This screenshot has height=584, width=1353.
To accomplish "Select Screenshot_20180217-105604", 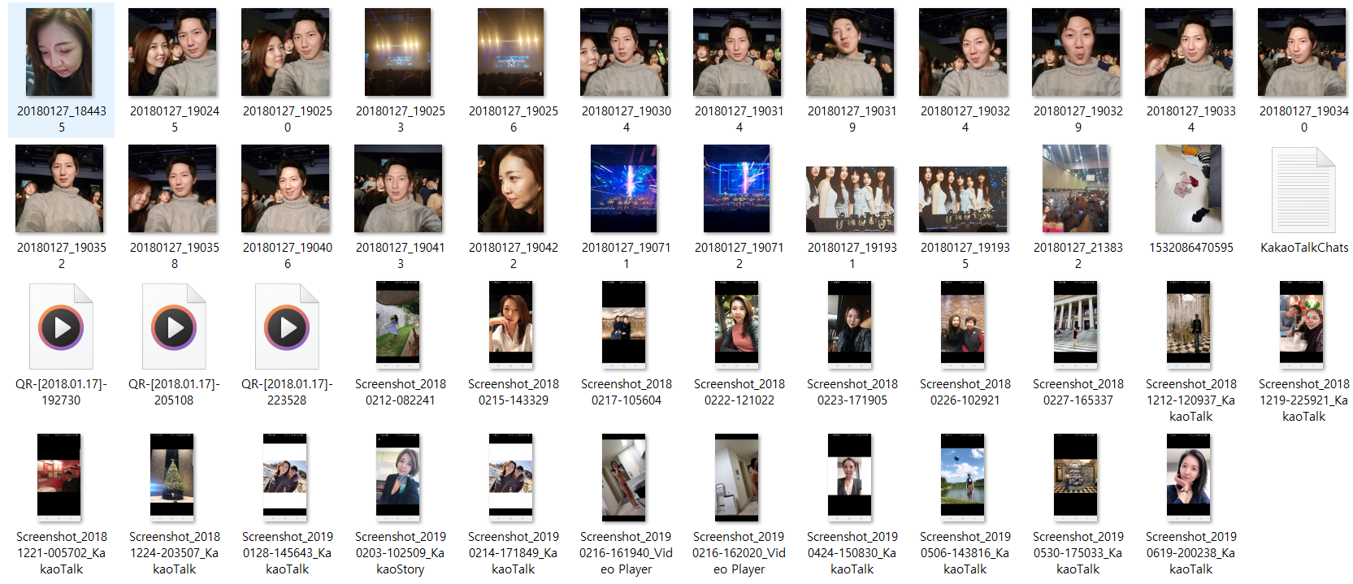I will [624, 325].
